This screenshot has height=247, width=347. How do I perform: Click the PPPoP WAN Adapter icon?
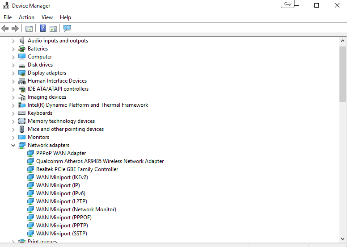click(30, 153)
